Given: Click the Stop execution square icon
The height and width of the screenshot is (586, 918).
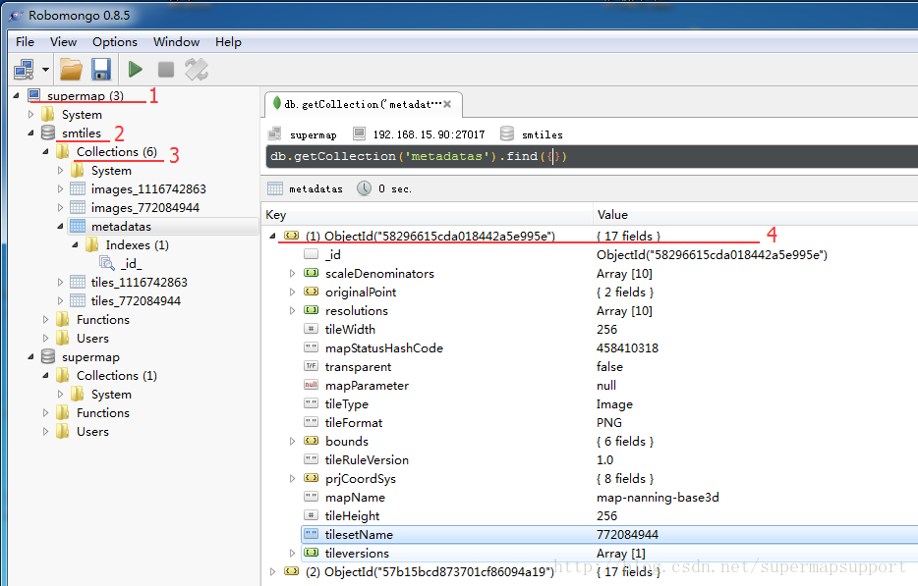Looking at the screenshot, I should pyautogui.click(x=166, y=70).
